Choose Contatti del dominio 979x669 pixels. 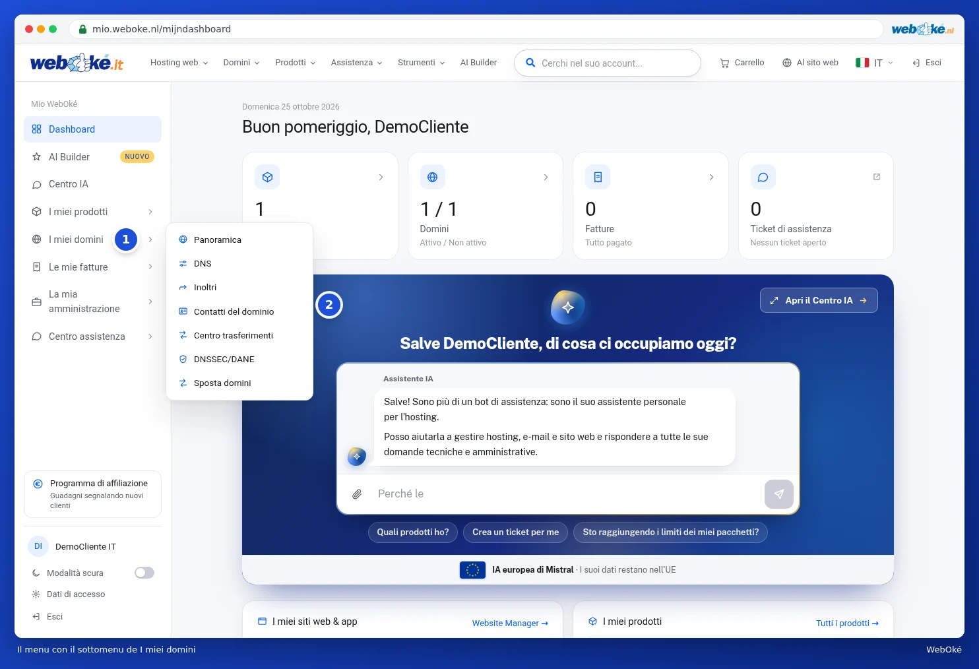pos(239,311)
